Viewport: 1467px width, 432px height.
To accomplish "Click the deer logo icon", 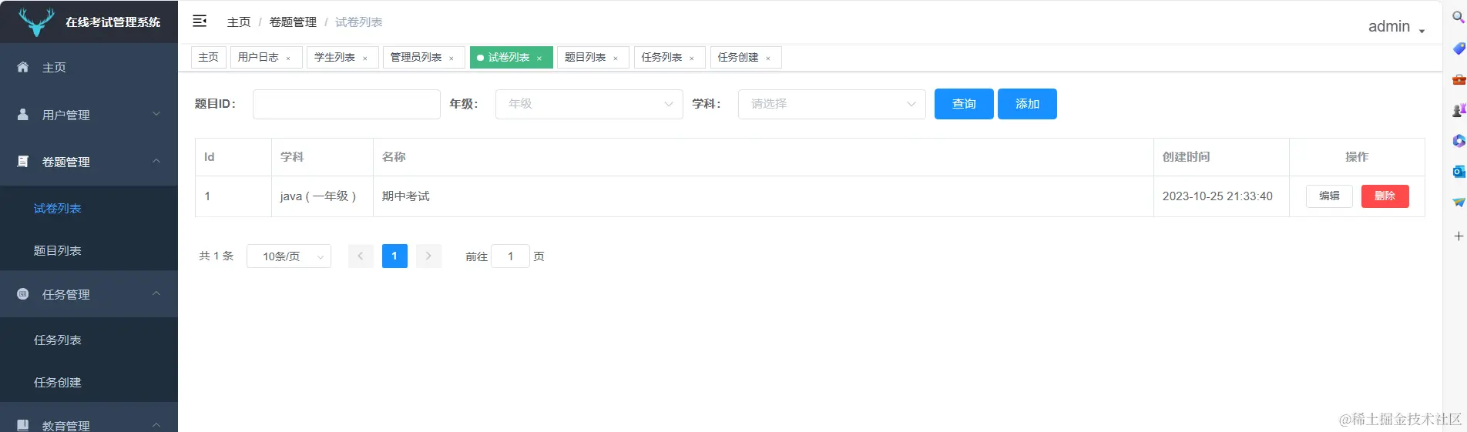I will coord(36,22).
